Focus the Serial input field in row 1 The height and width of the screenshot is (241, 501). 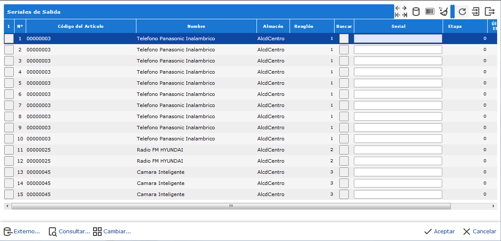tap(398, 39)
